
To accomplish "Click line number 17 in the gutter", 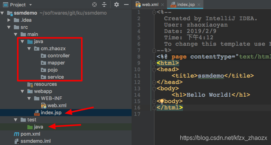I will (137, 114).
